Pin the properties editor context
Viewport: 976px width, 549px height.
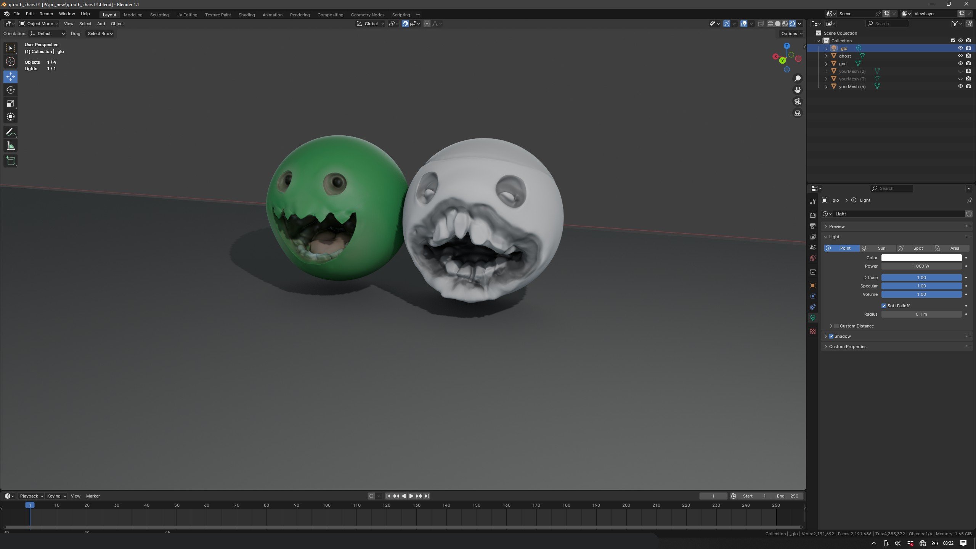coord(969,200)
